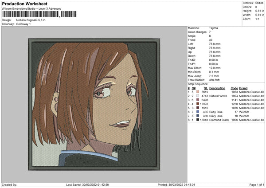266x188 pixels.
Task: Click the 'Printed: 30/03/2022 01:43:01' footer
Action: click(176, 184)
